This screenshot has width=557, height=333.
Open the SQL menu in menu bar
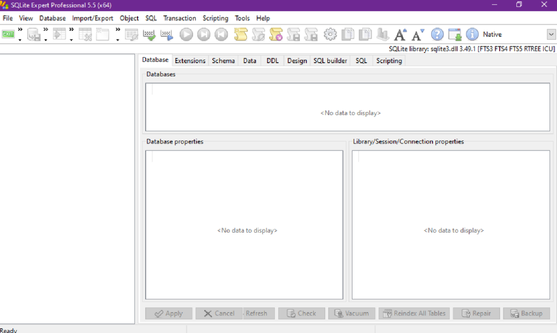pos(151,18)
